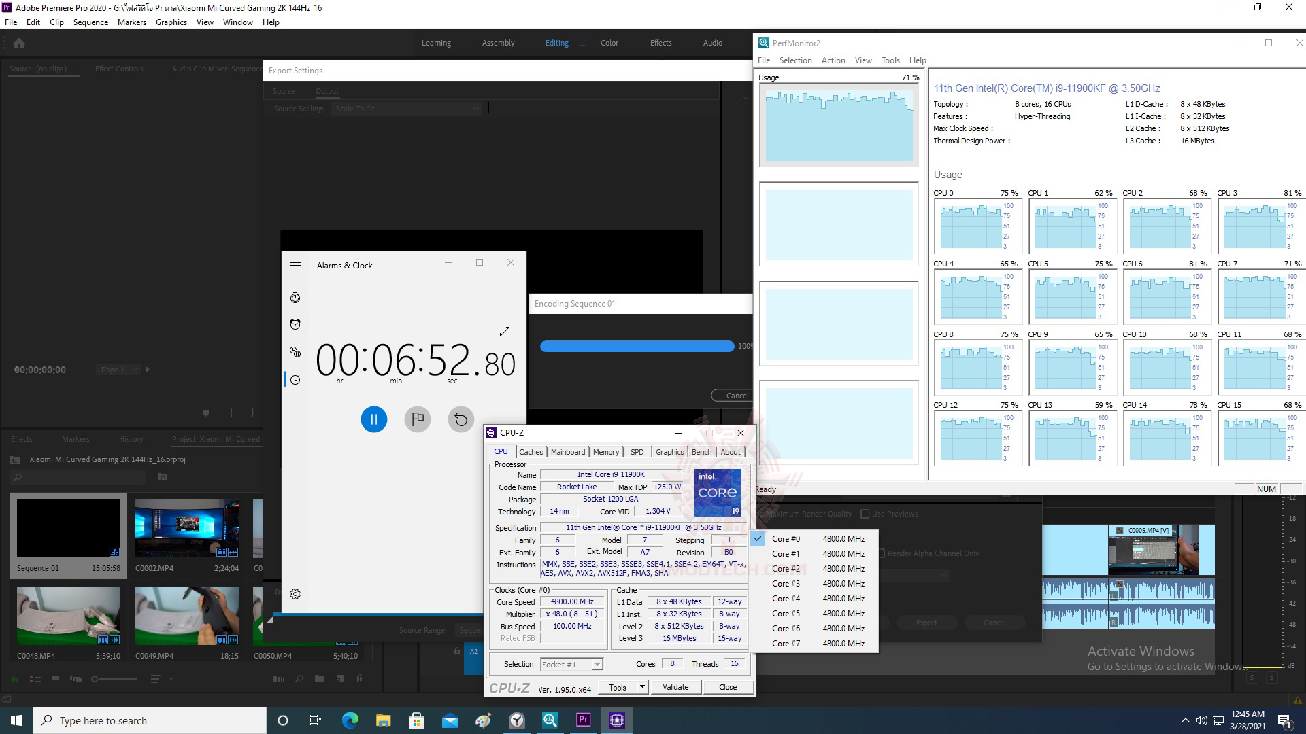Expand the CPU-Z Tools dropdown arrow

[641, 687]
